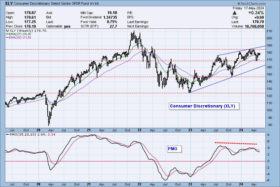Click the 190 price axis label

coord(269,46)
